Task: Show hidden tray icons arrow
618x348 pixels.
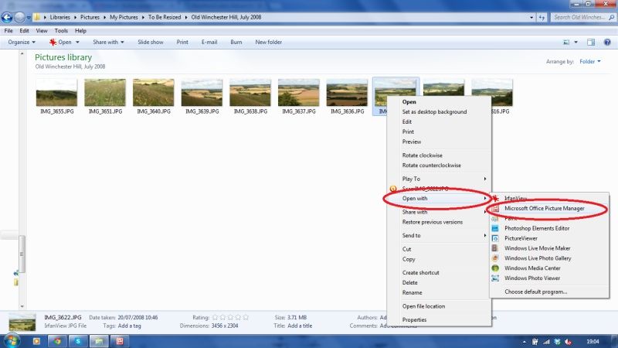Action: pos(525,342)
